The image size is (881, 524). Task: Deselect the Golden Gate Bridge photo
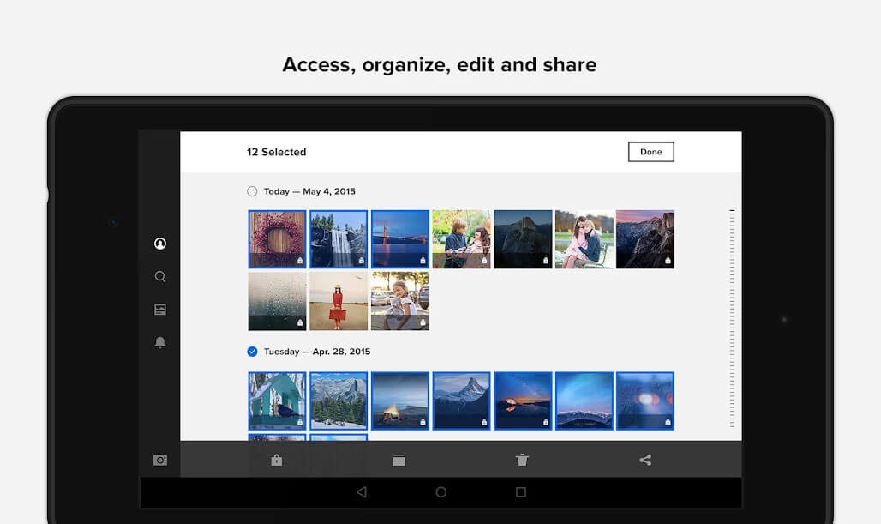tap(400, 239)
